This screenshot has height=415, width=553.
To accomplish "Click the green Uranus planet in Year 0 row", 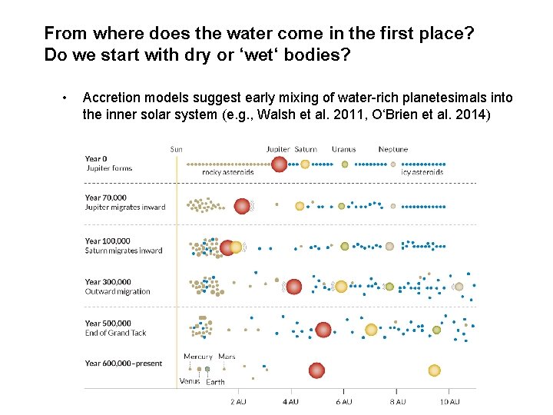I will tap(345, 164).
